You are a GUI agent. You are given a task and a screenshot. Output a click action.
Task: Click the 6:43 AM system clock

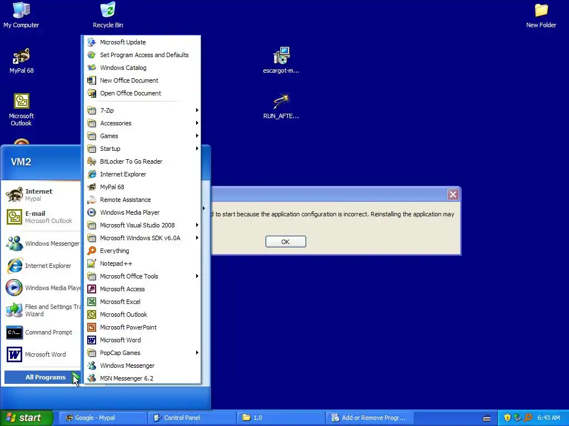(548, 418)
